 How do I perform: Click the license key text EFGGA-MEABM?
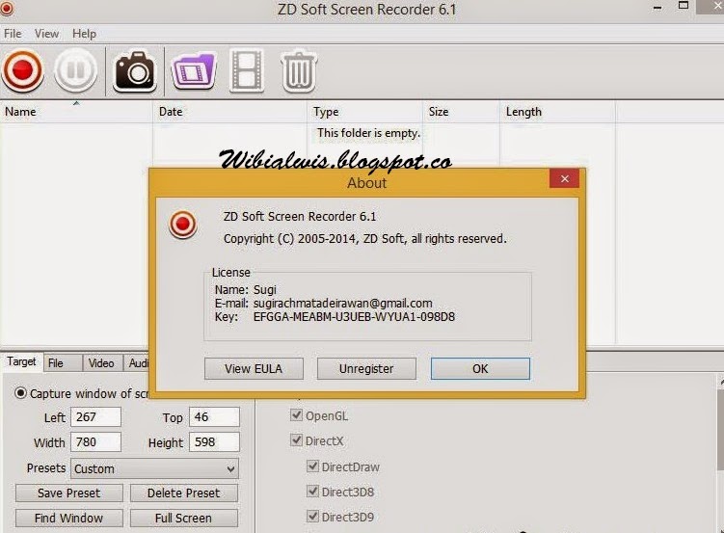point(354,317)
